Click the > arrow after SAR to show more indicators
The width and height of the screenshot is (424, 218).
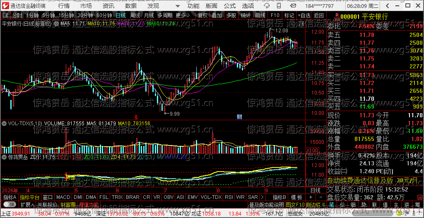[x=262, y=197]
